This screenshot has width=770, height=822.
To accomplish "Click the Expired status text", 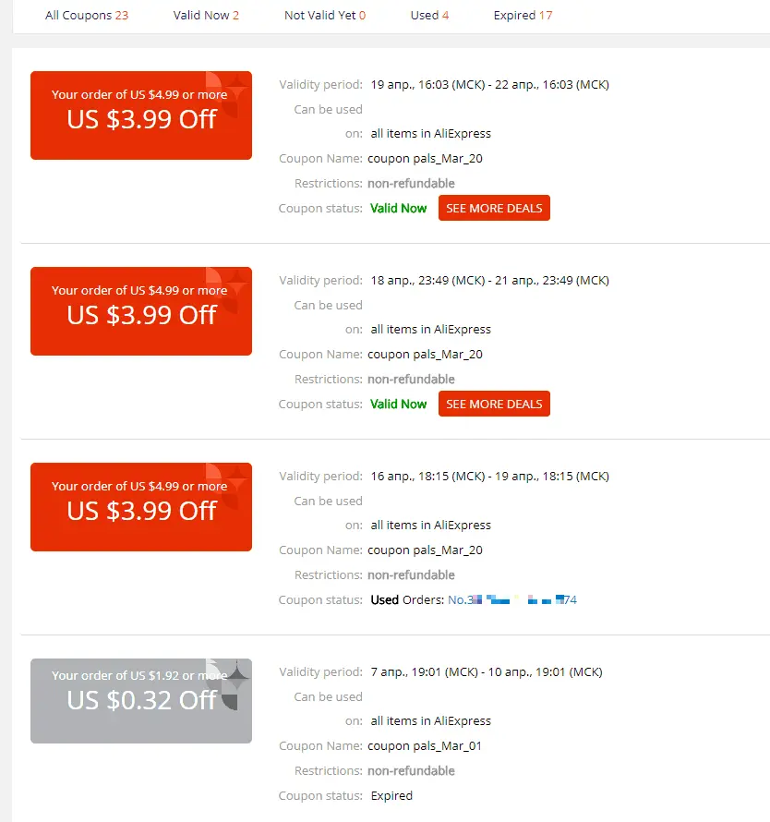I will click(x=391, y=796).
